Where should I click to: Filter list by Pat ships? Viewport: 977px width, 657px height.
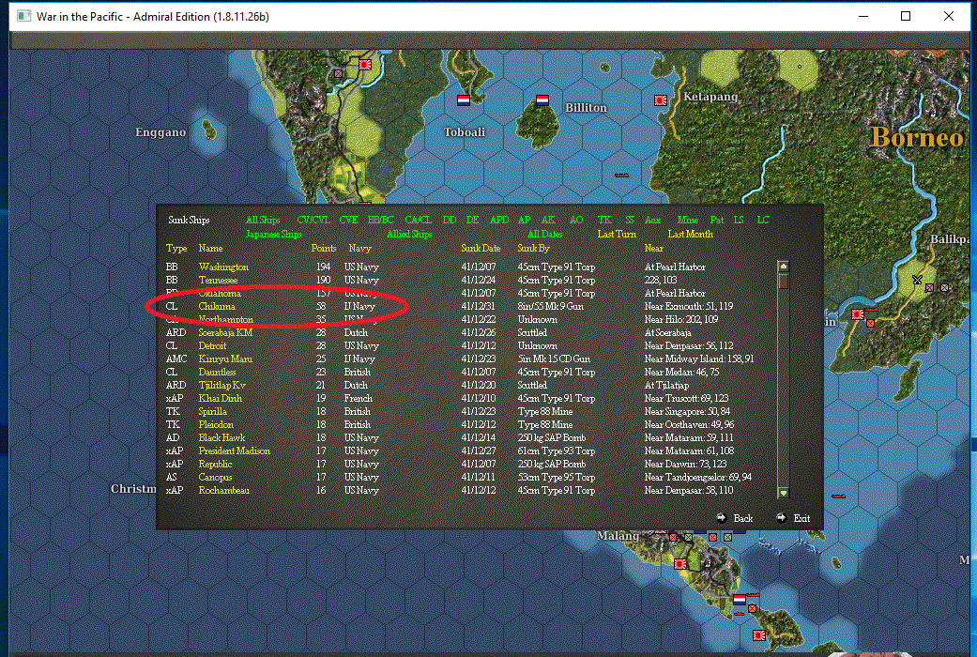click(716, 220)
